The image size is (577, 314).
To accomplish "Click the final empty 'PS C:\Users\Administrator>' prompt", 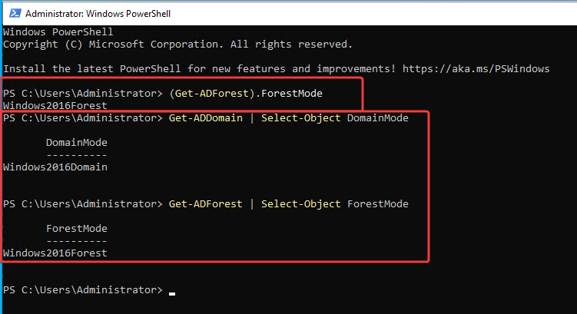I will coord(82,289).
